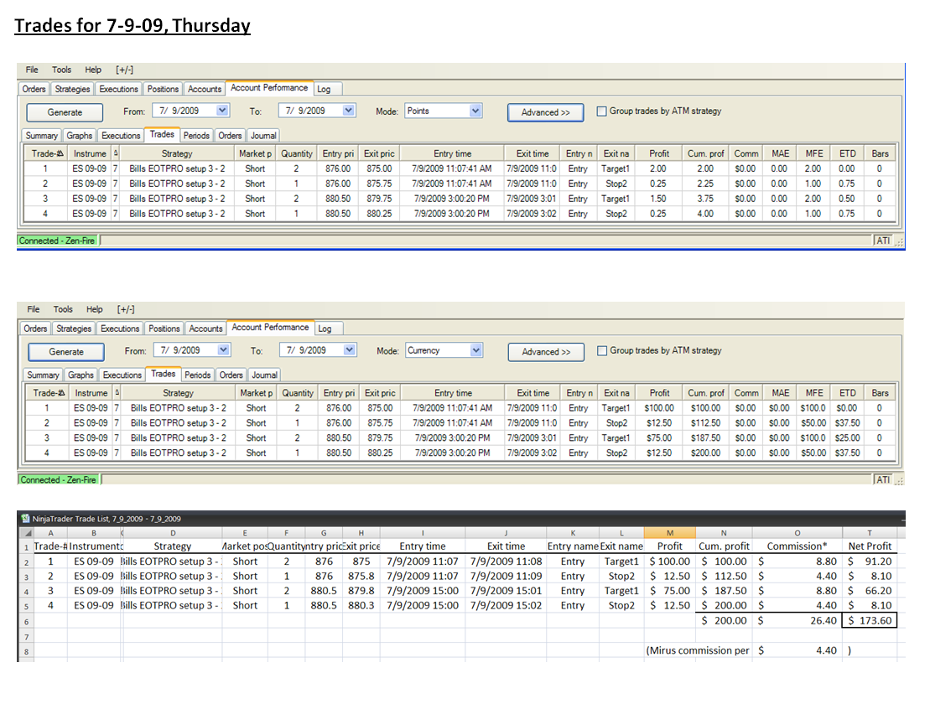Viewport: 930px width, 704px height.
Task: Open the From date dropdown in Points window
Action: tap(222, 111)
